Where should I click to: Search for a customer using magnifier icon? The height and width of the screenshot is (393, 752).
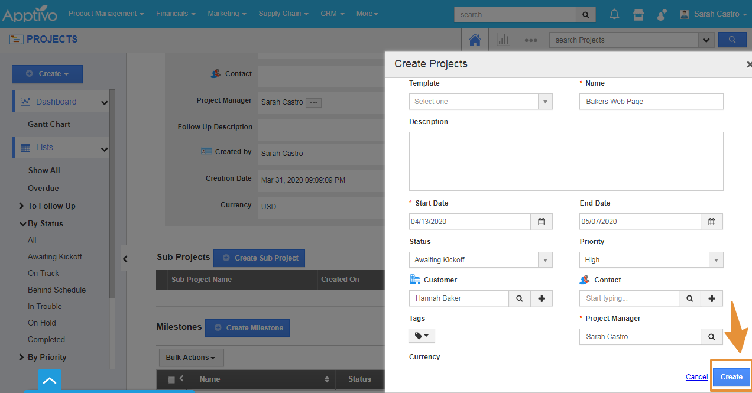tap(519, 298)
